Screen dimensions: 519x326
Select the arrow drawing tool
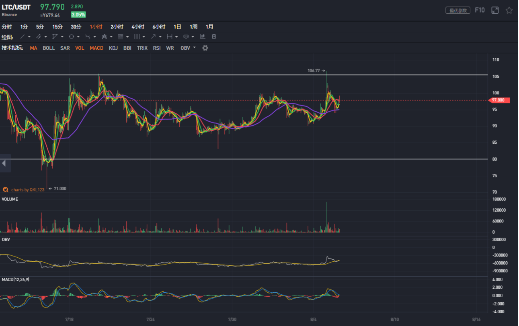click(x=153, y=37)
